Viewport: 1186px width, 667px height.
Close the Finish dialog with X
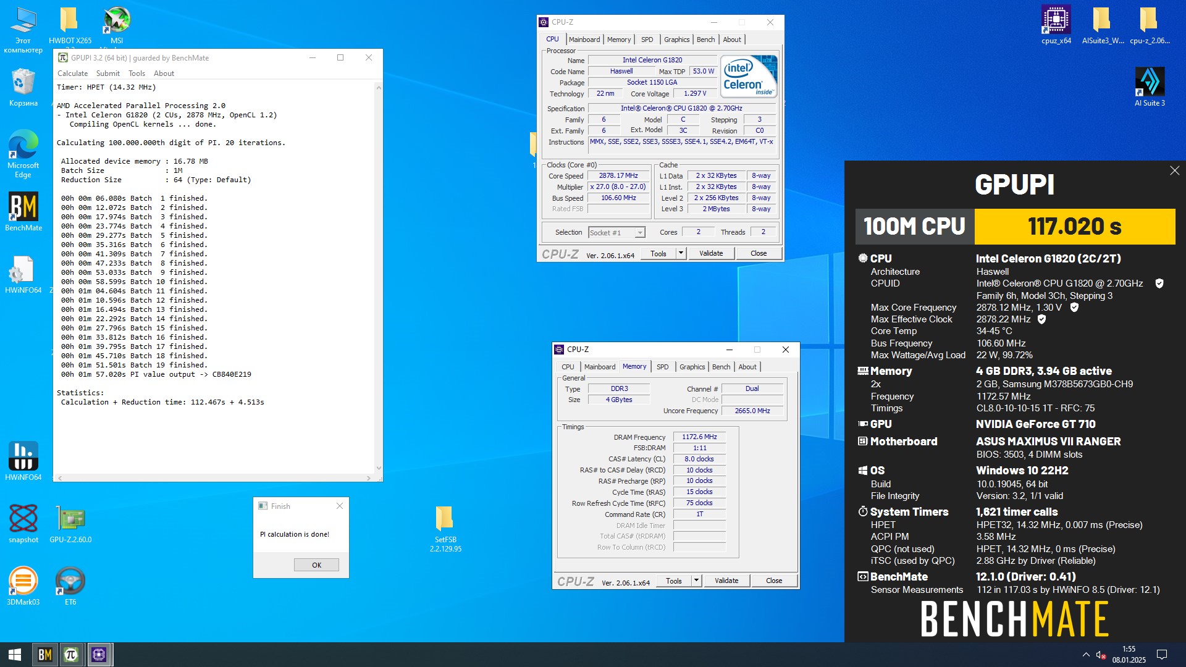click(x=339, y=506)
